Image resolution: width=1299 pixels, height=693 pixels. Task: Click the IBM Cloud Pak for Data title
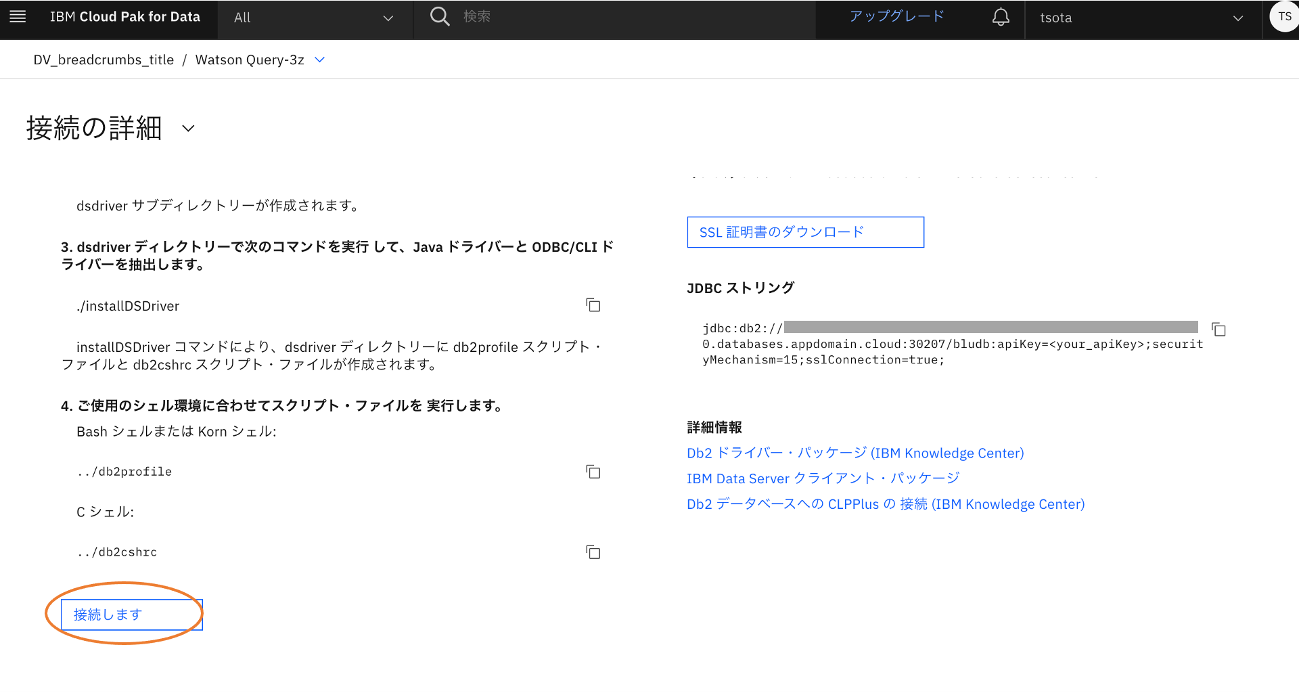click(x=125, y=17)
